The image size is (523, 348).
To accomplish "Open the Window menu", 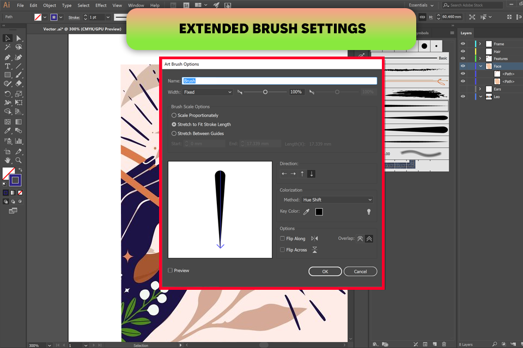I will (136, 5).
